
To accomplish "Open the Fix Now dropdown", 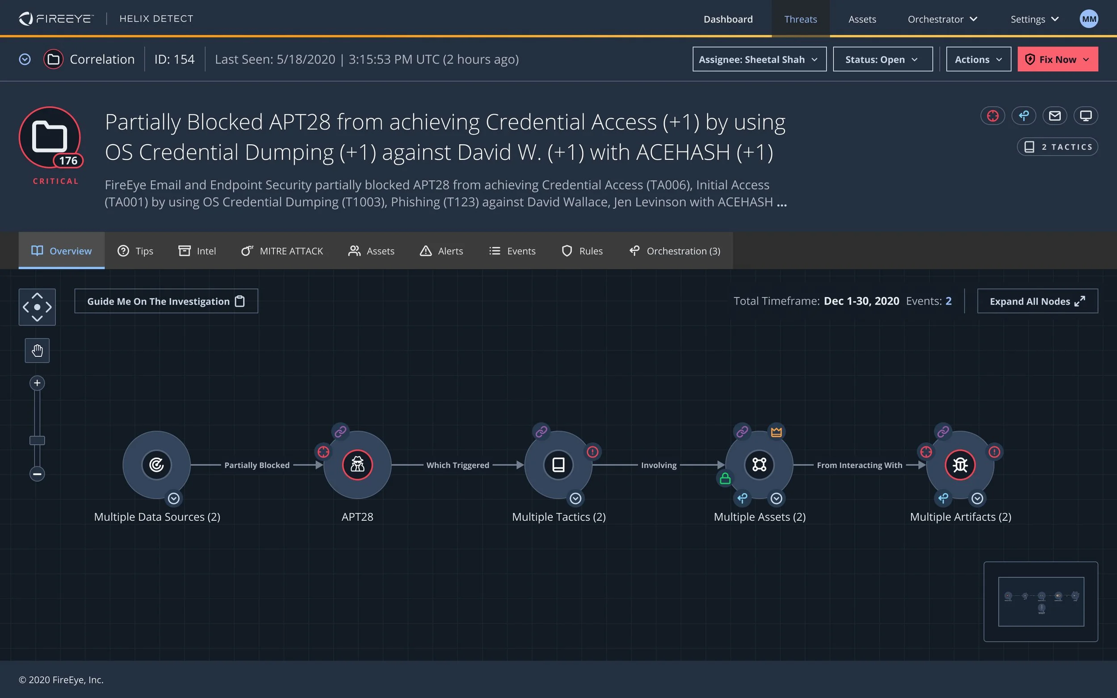I will [x=1058, y=59].
